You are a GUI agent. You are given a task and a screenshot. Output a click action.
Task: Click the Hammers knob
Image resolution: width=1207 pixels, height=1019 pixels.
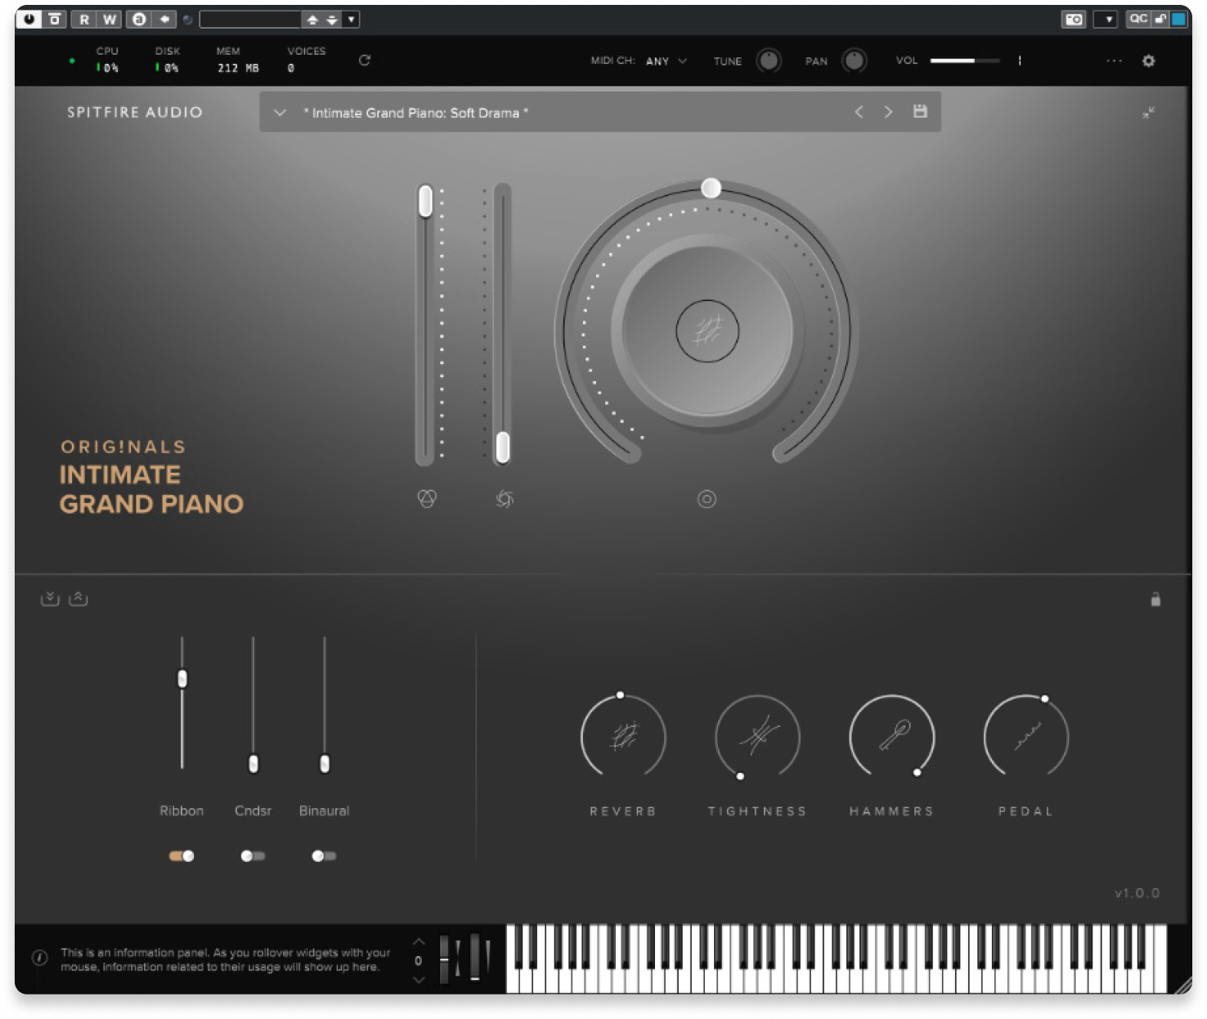coord(892,737)
